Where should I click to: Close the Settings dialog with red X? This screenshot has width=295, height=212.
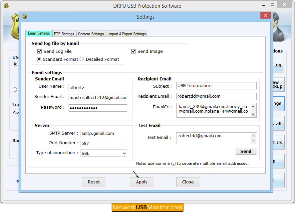tap(265, 15)
